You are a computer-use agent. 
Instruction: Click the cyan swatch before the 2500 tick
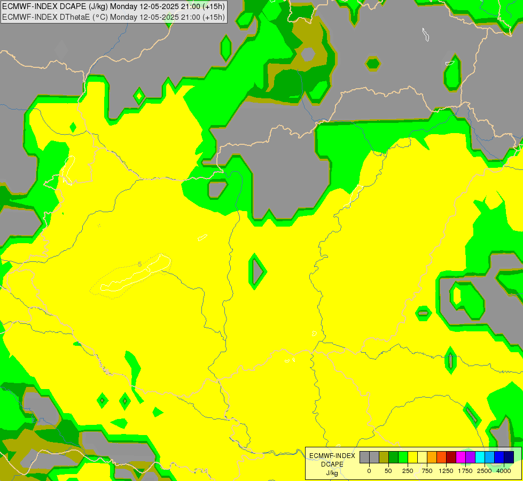480,457
